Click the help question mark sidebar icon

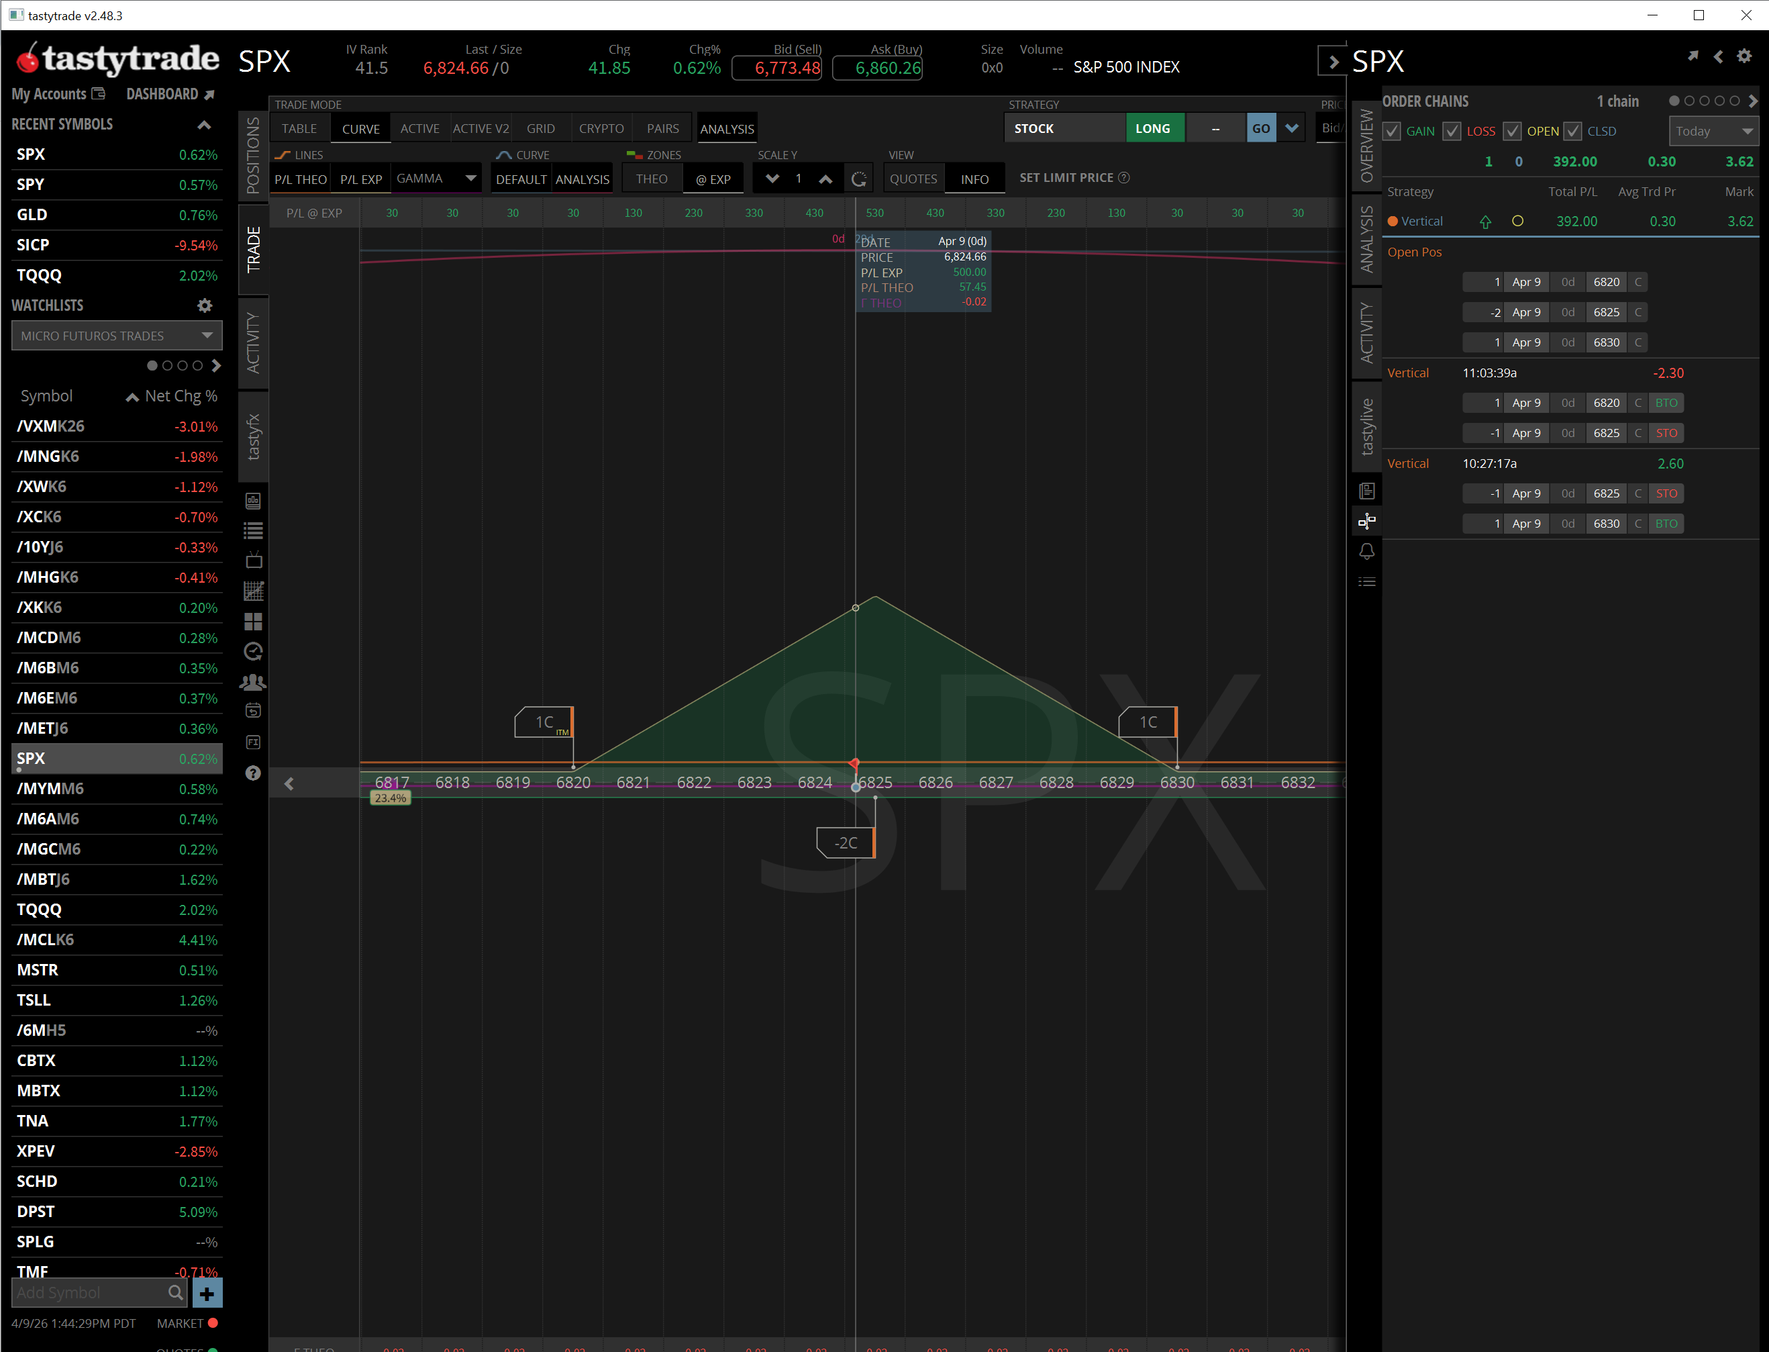click(252, 773)
